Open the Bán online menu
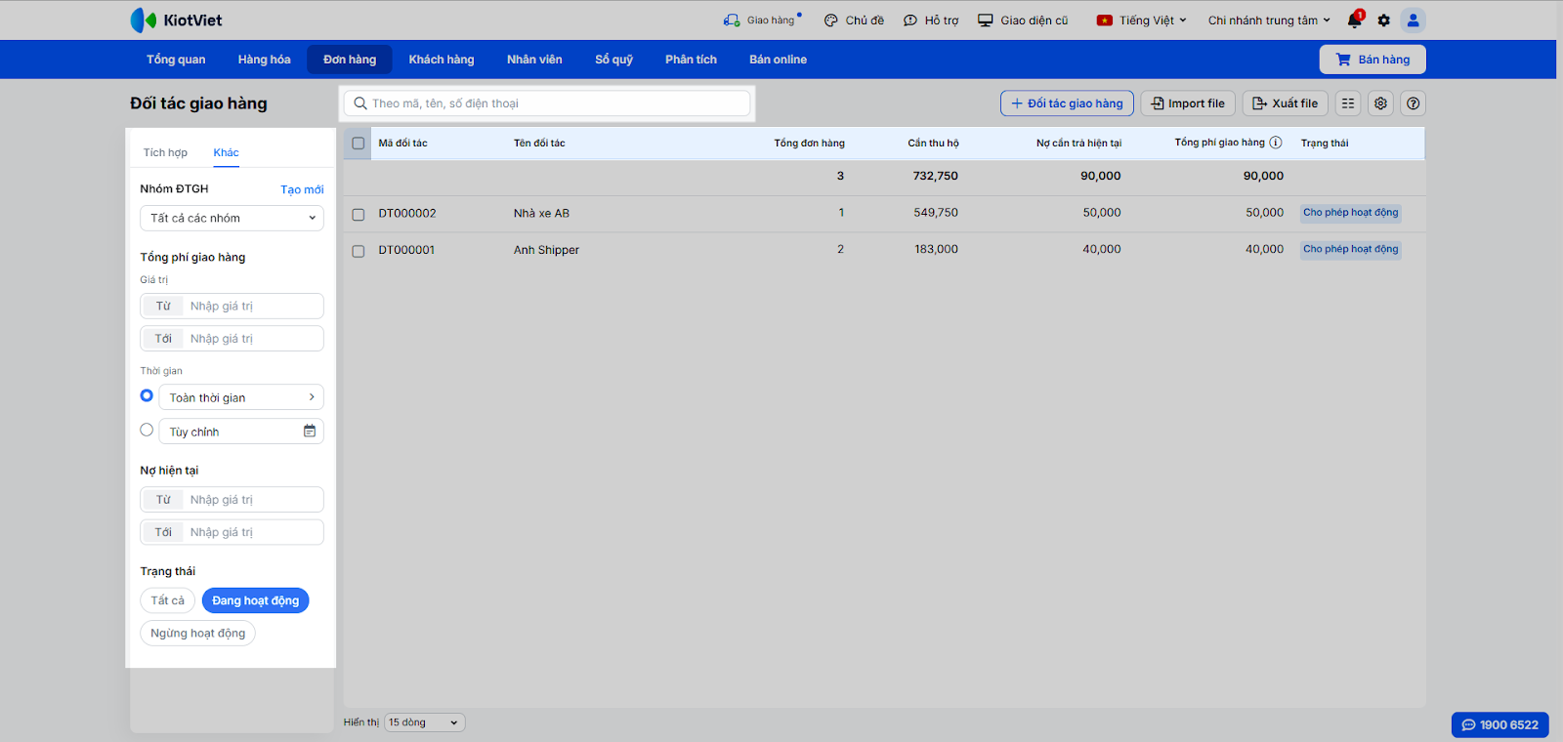This screenshot has height=742, width=1563. pyautogui.click(x=779, y=60)
